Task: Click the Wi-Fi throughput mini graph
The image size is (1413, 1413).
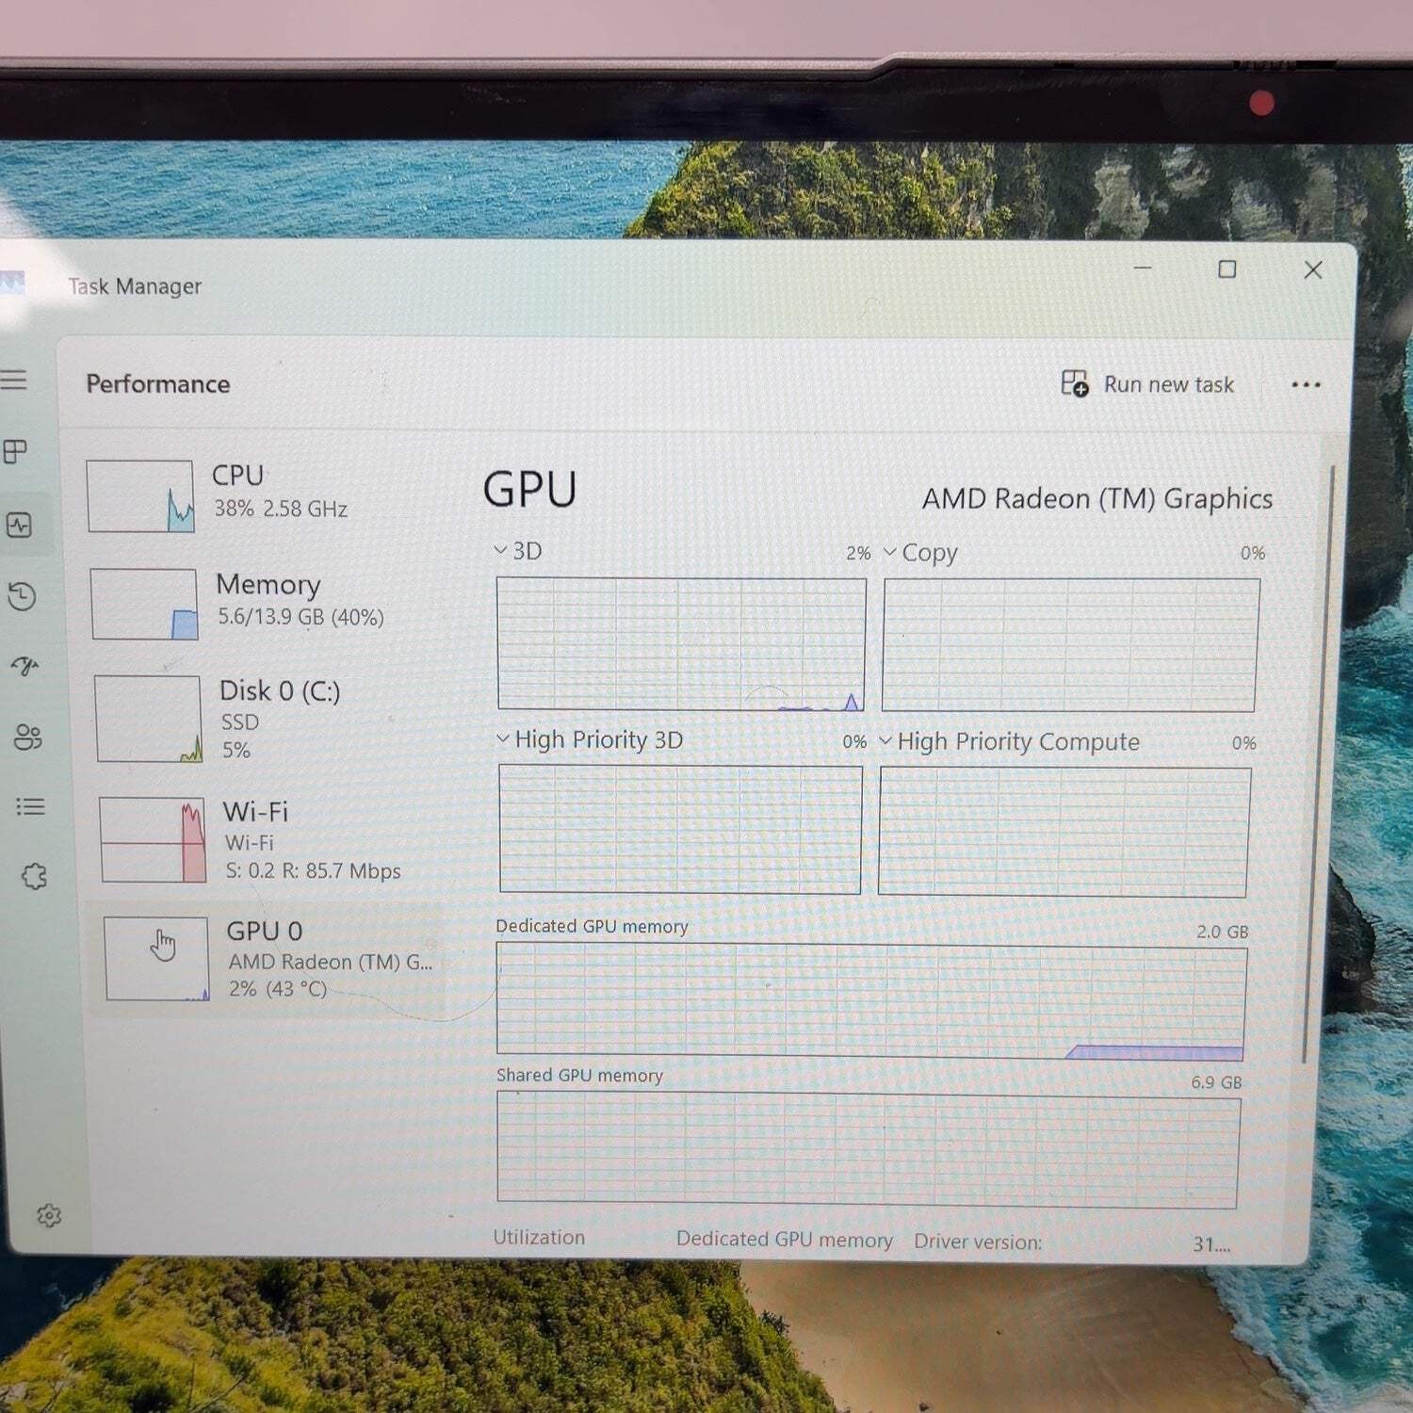Action: (x=153, y=839)
